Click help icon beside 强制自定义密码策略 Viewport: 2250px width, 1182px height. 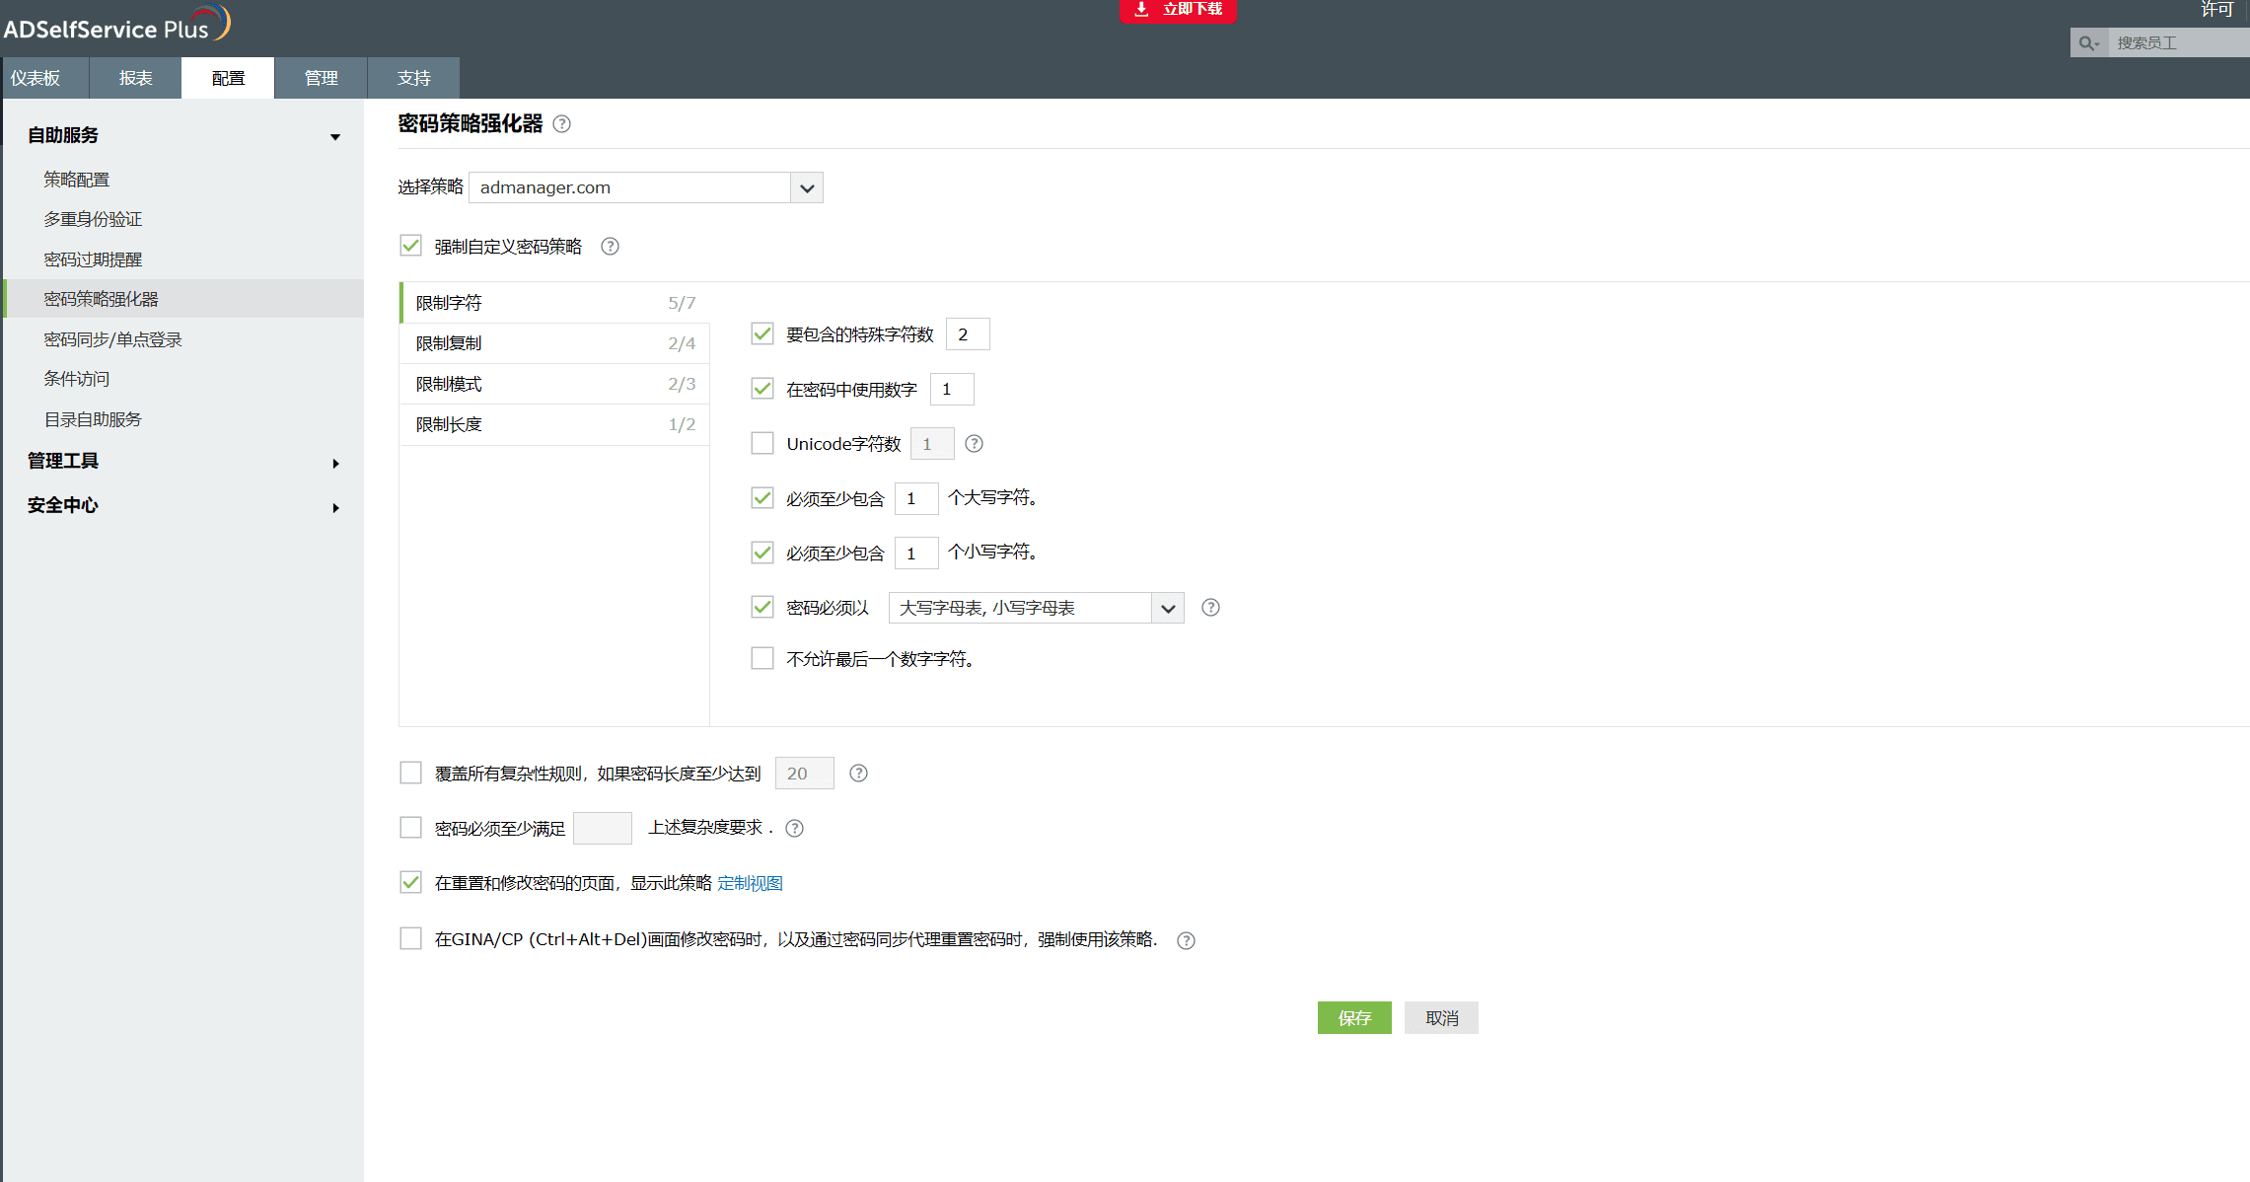point(610,247)
